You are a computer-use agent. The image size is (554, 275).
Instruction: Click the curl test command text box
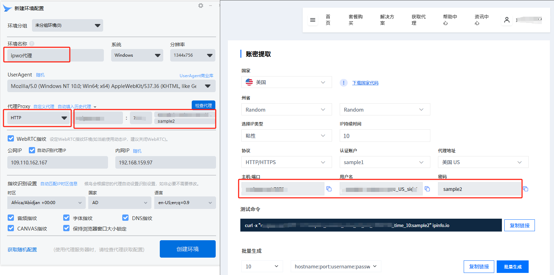click(x=371, y=225)
